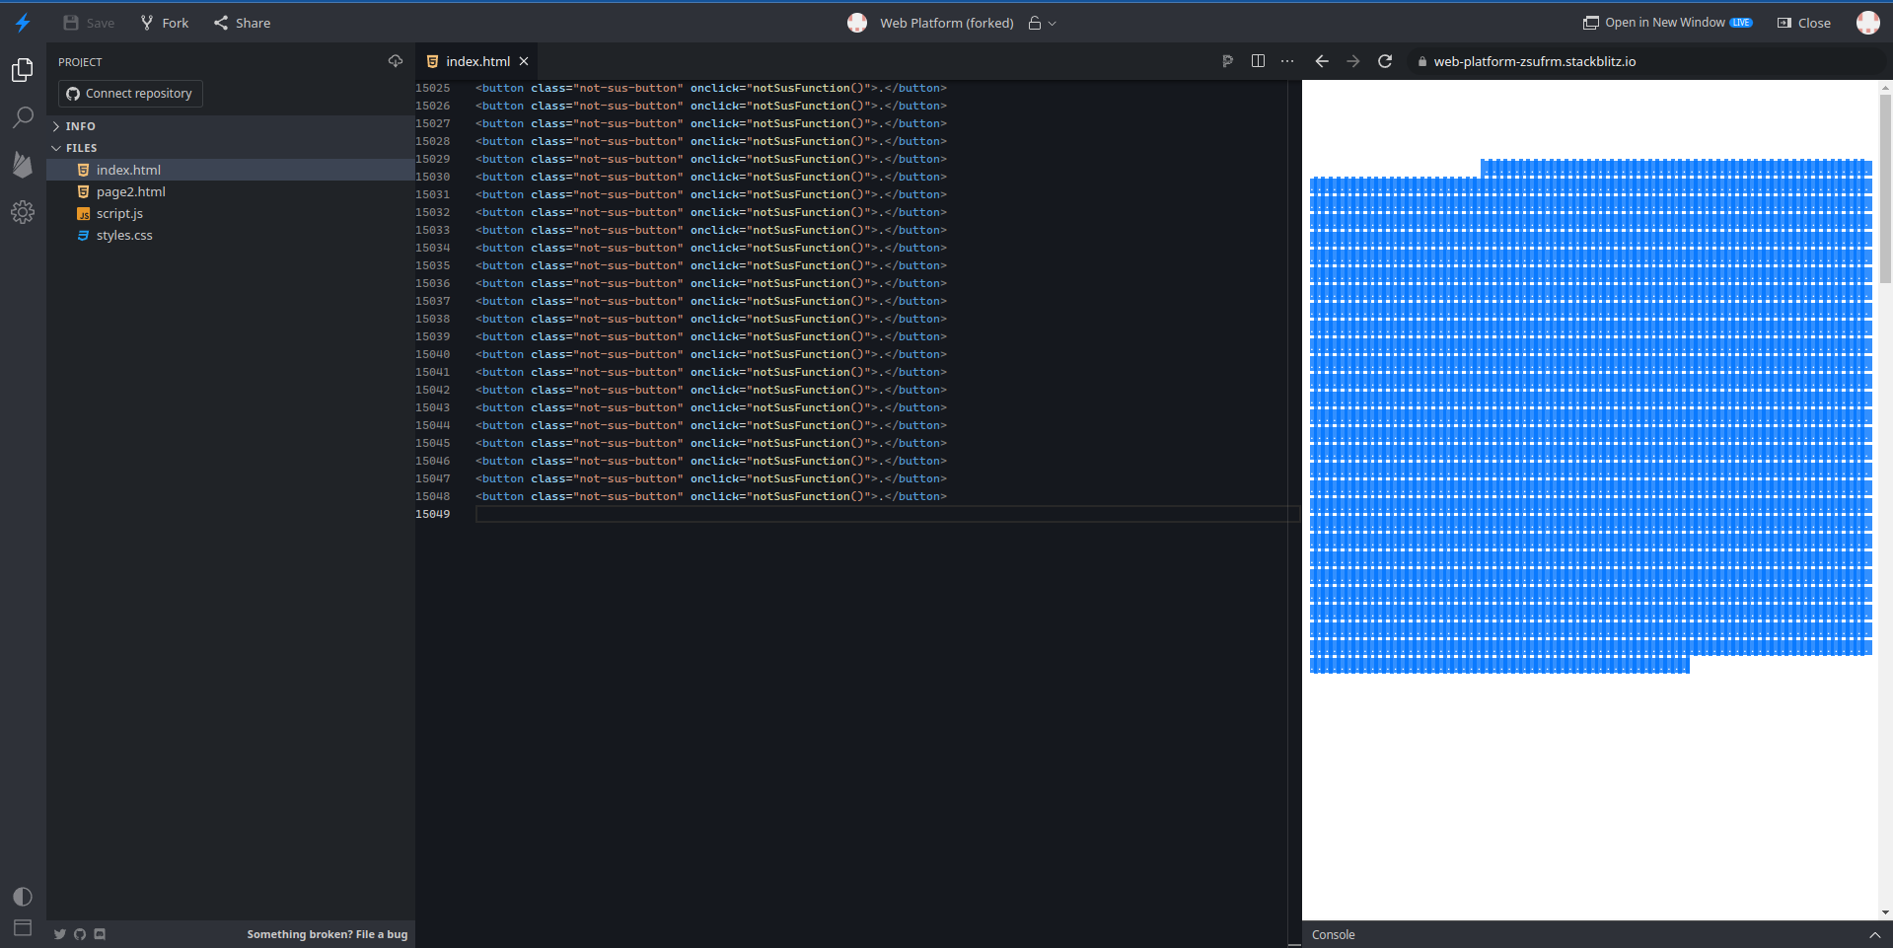
Task: Select the Search icon in the sidebar
Action: pos(23,117)
